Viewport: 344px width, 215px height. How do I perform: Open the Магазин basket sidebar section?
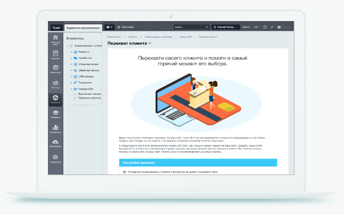(x=55, y=84)
